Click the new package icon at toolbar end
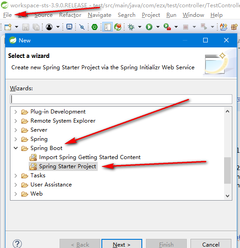Viewport: 240px width, 248px height. tap(235, 27)
